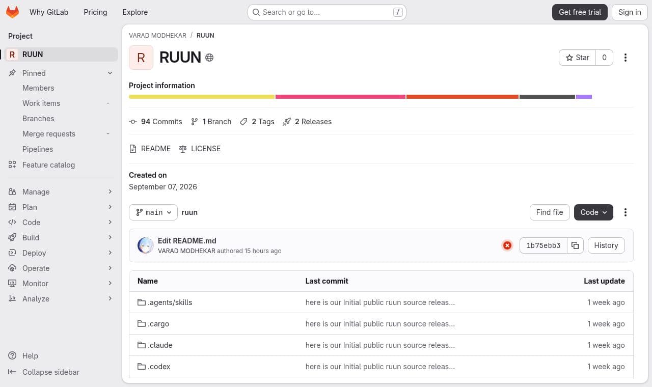Click commit SHA 1b75ebb3

coord(543,245)
